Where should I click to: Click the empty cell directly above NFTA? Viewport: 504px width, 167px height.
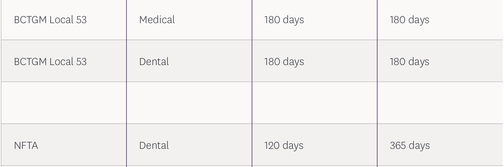click(64, 103)
